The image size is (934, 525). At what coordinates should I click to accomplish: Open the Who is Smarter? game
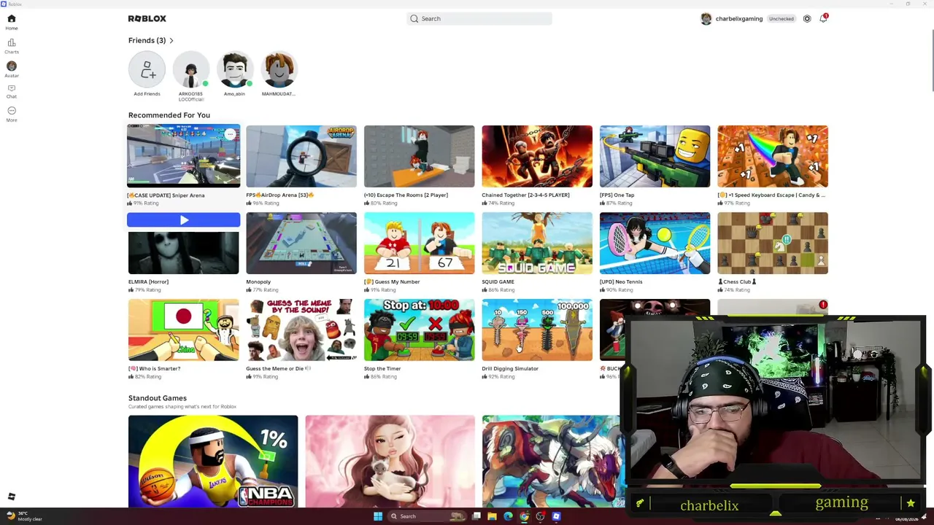pyautogui.click(x=183, y=330)
